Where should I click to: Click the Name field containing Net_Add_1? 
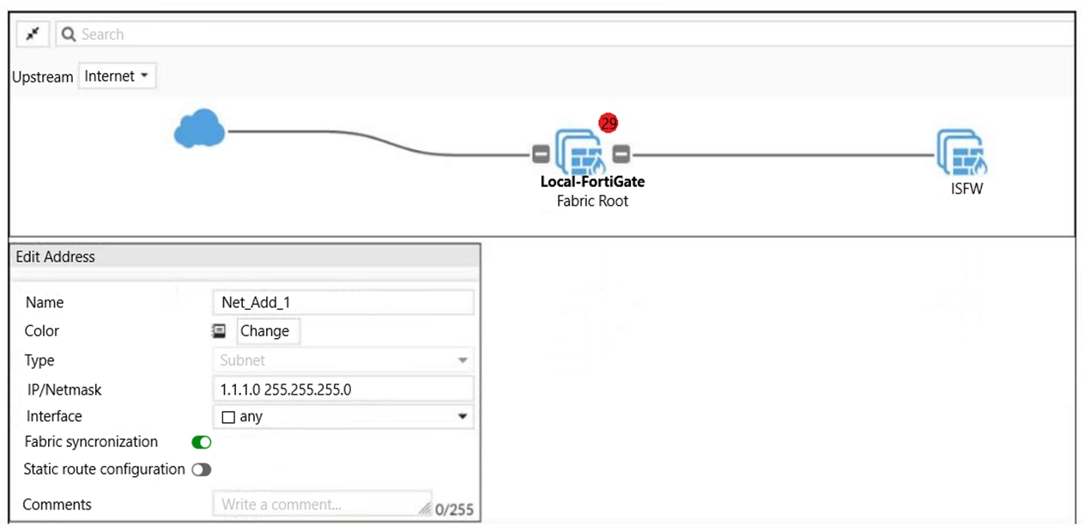click(x=343, y=303)
